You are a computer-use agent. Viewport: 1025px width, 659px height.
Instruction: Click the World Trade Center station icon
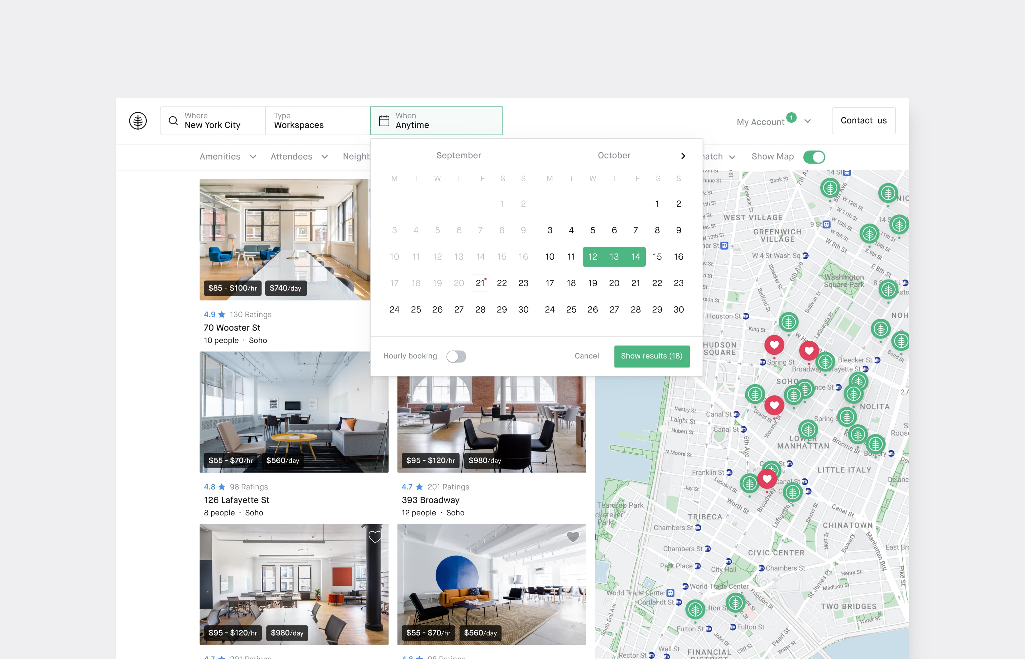coord(670,593)
